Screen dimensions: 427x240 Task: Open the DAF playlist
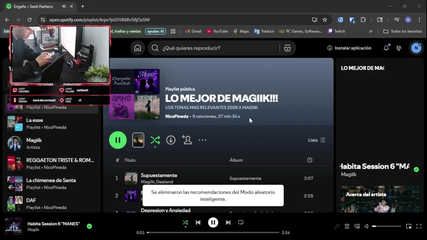pos(52,203)
